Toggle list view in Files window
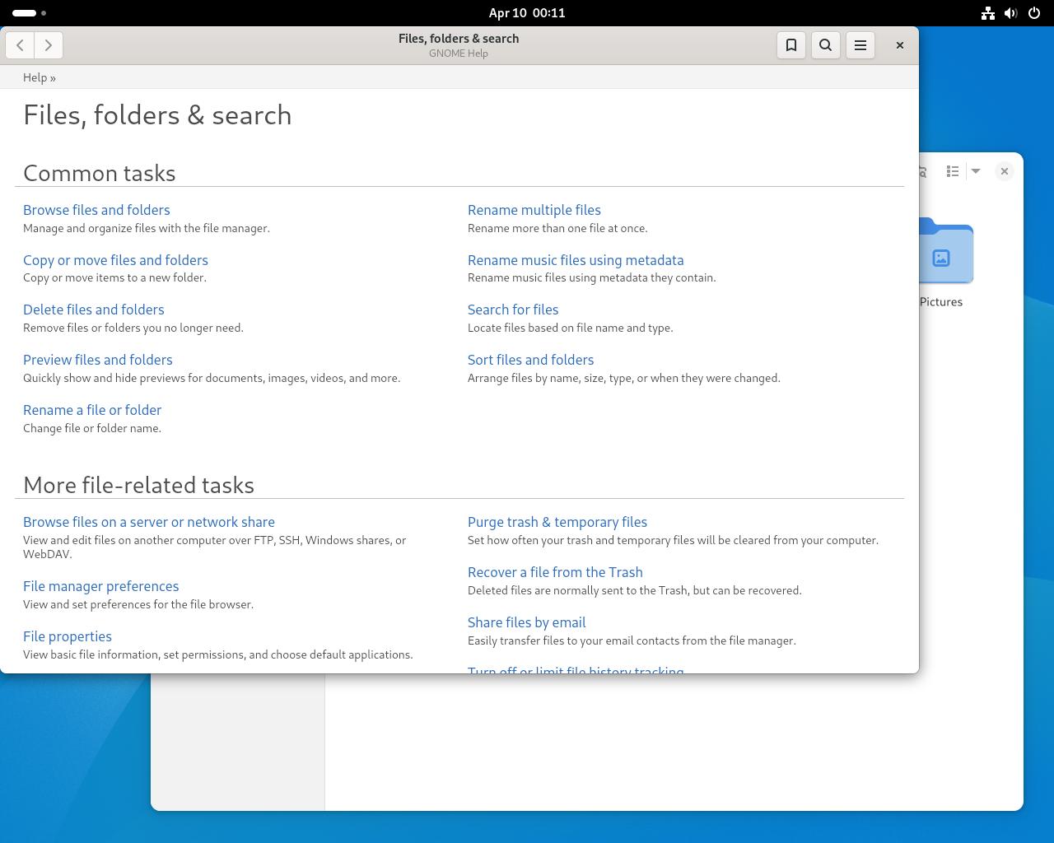 click(953, 171)
